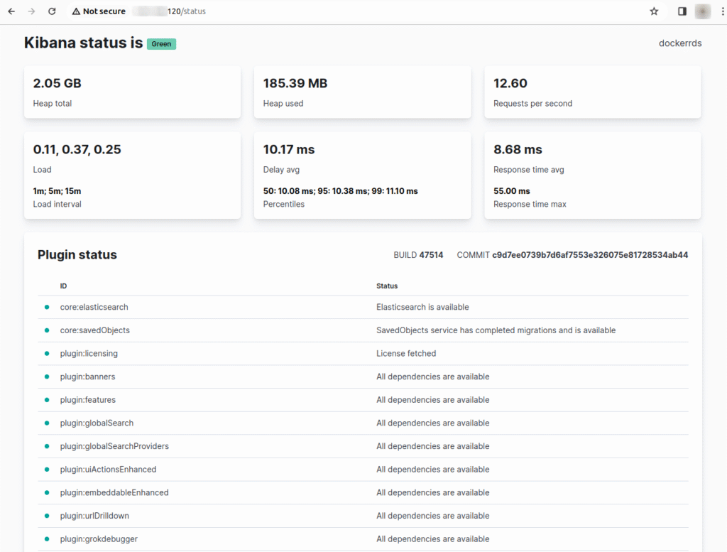Click the 10.17 ms delay avg value
This screenshot has height=552, width=727.
pyautogui.click(x=289, y=149)
